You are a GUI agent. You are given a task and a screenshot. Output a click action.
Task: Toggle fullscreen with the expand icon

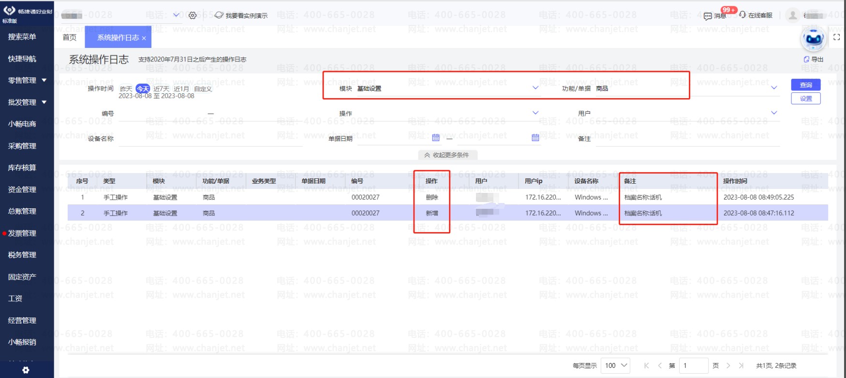[836, 37]
